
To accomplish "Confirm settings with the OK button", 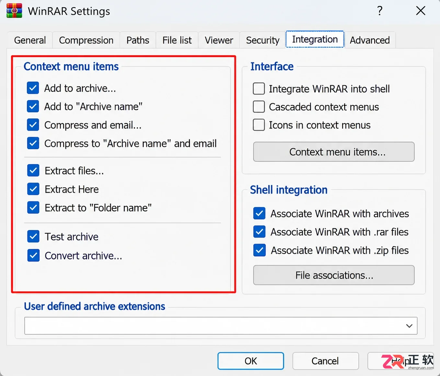I will coord(251,361).
